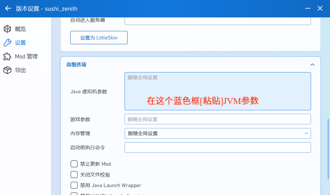Screen dimensions: 330x195
Task: Select the 导出 package icon
Action: 7,70
